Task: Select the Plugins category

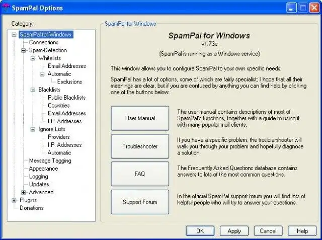Action: click(x=28, y=200)
